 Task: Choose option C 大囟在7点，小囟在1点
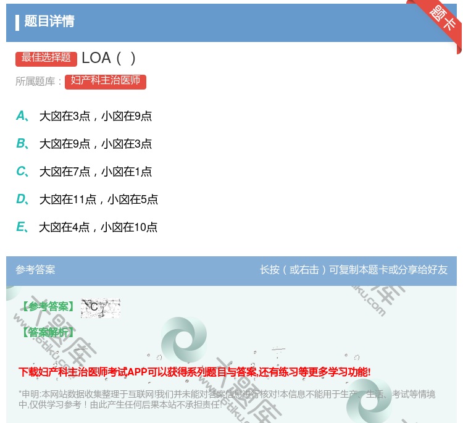pos(84,171)
